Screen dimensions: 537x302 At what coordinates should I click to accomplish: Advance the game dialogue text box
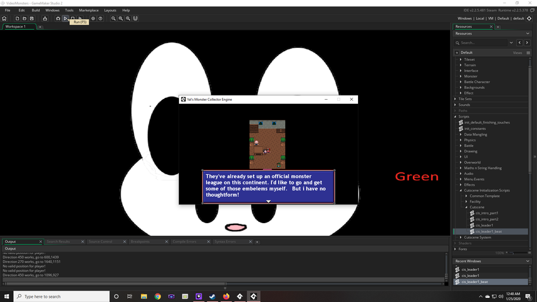tap(268, 187)
